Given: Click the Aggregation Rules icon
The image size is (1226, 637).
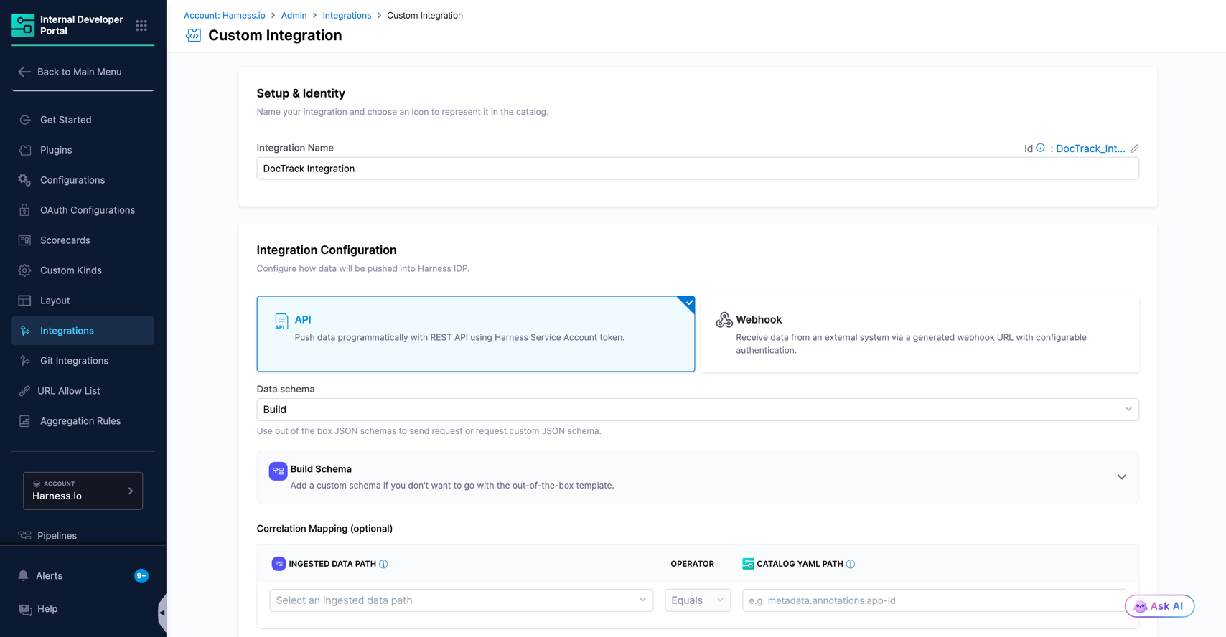Looking at the screenshot, I should coord(25,421).
